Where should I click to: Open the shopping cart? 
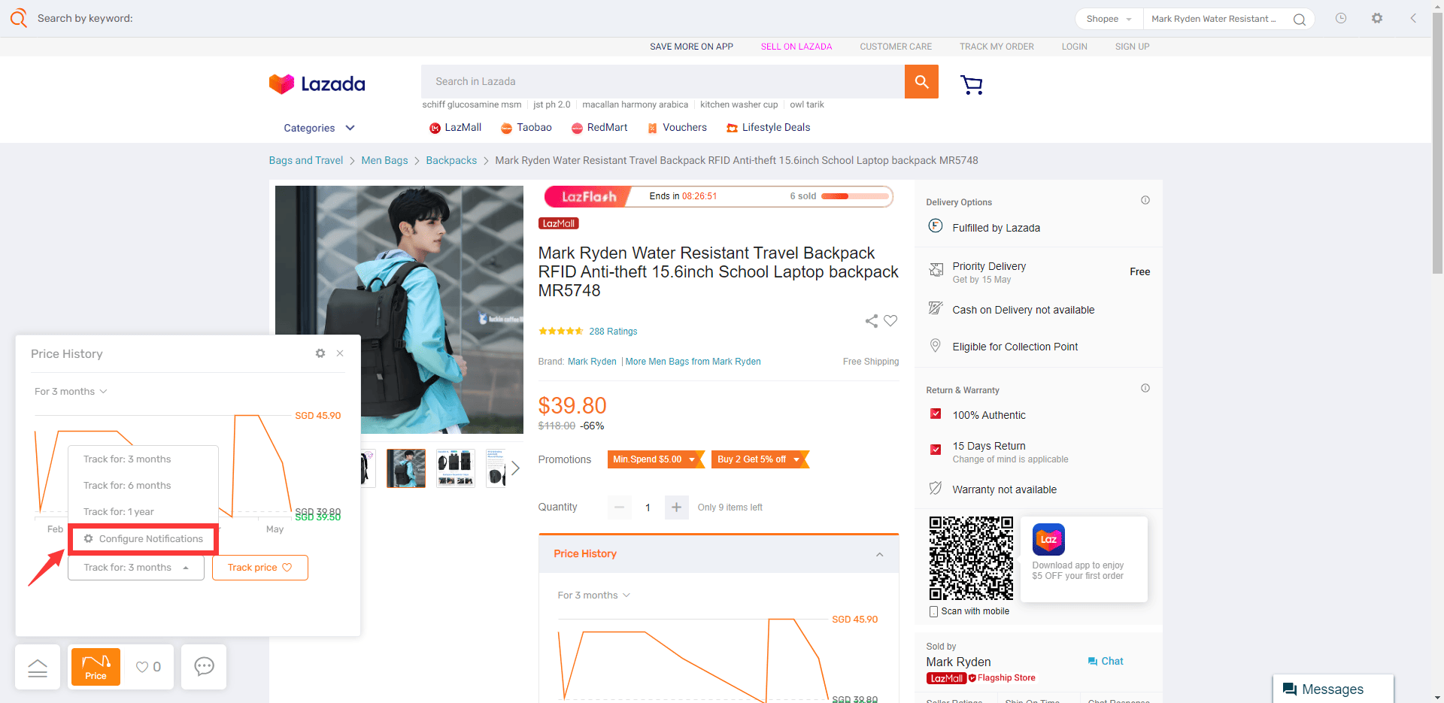click(x=972, y=84)
